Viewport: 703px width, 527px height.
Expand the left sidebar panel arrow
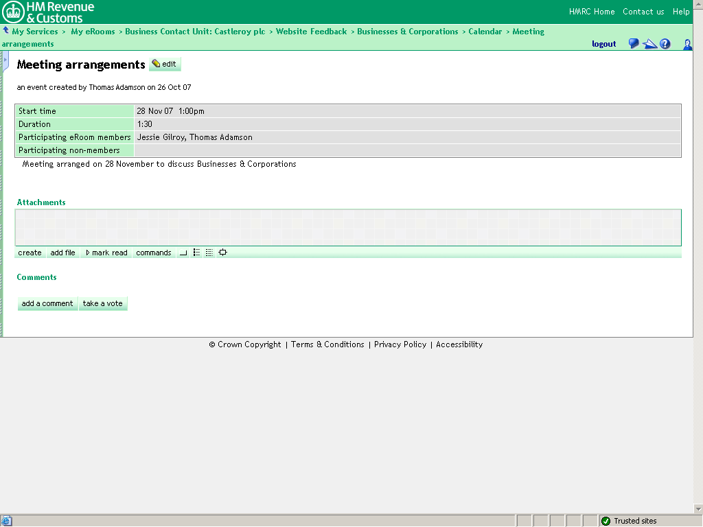pyautogui.click(x=5, y=60)
